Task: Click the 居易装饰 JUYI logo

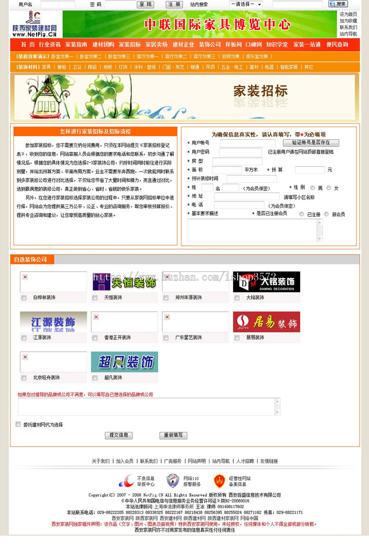Action: pos(266,322)
